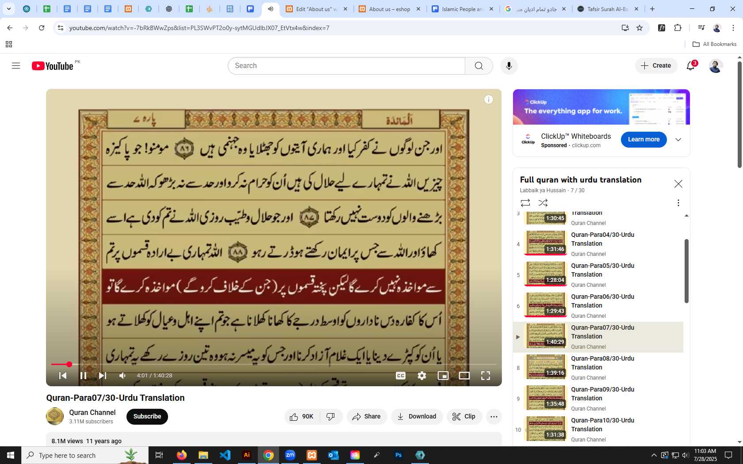
Task: Toggle playlist loop
Action: pos(525,203)
